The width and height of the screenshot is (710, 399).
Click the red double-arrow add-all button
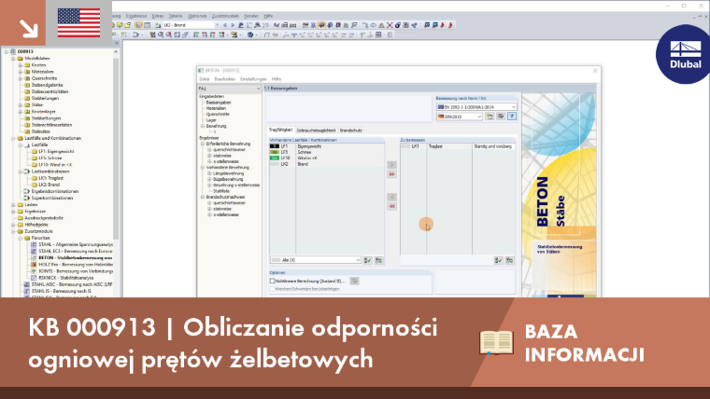391,174
